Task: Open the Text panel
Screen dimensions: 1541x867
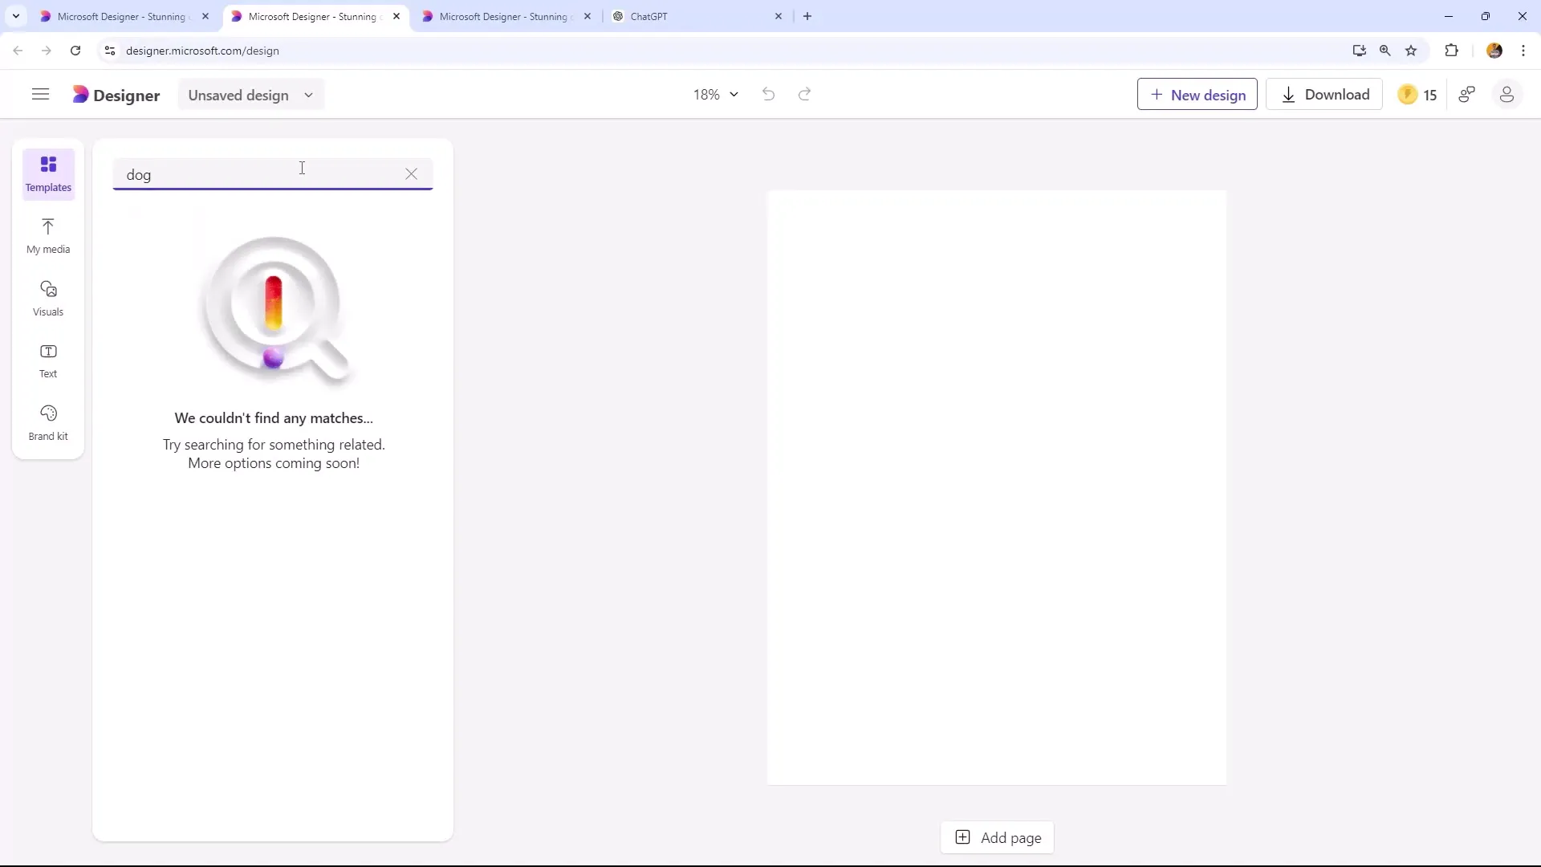Action: click(x=47, y=360)
